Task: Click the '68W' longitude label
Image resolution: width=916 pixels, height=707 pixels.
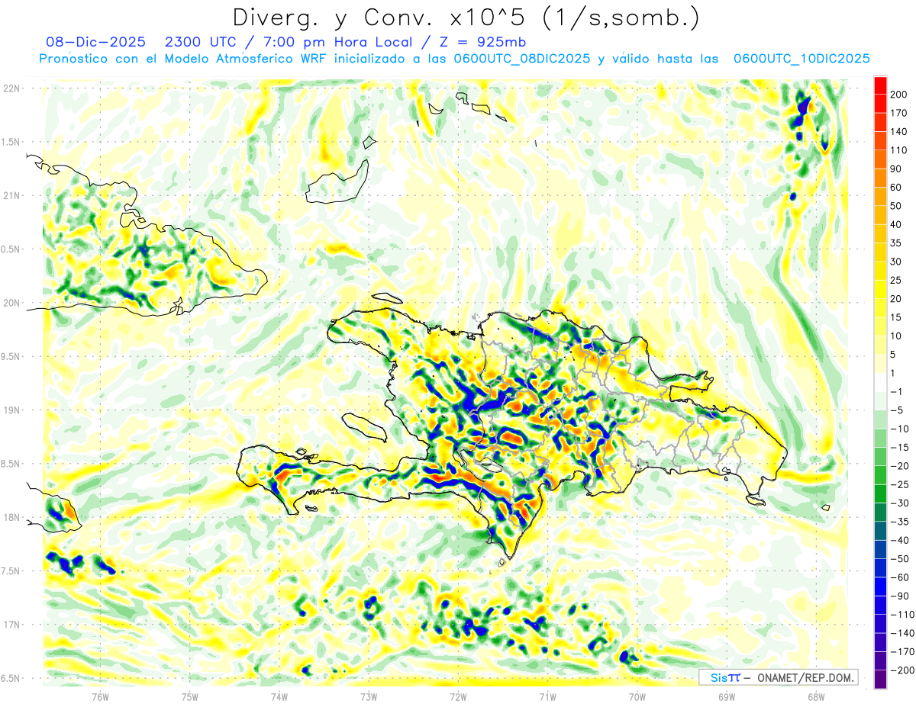Action: pyautogui.click(x=816, y=696)
